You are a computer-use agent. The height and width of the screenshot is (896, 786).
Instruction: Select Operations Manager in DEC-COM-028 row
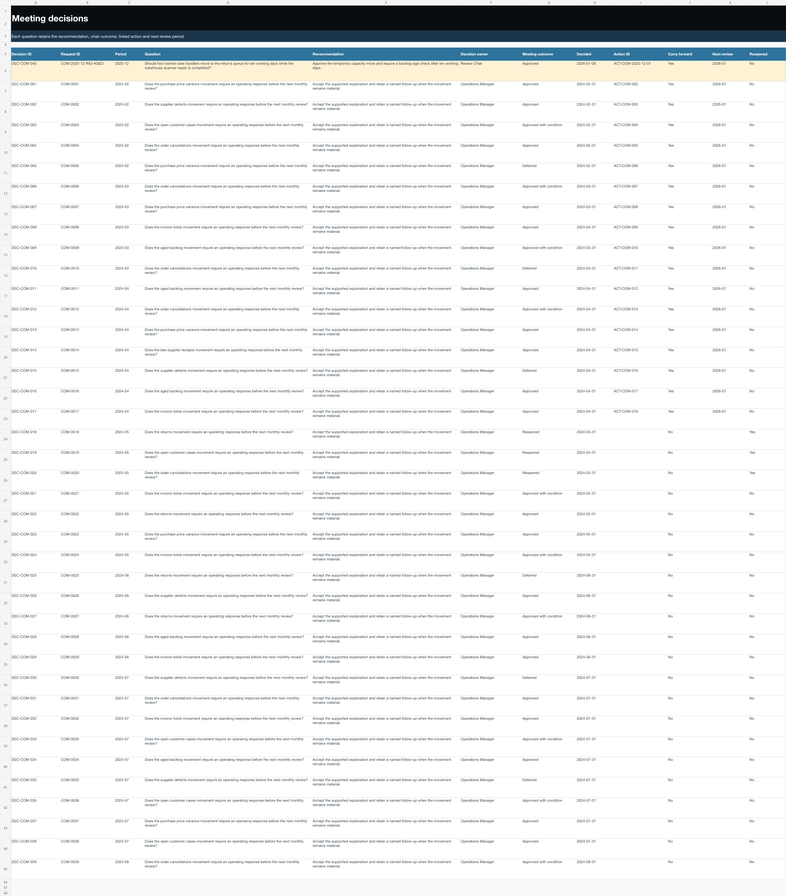pos(491,644)
